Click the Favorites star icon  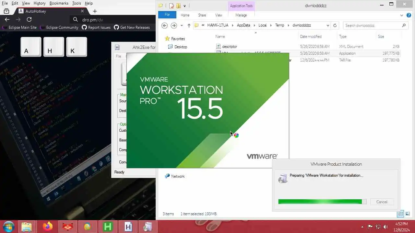pos(167,39)
